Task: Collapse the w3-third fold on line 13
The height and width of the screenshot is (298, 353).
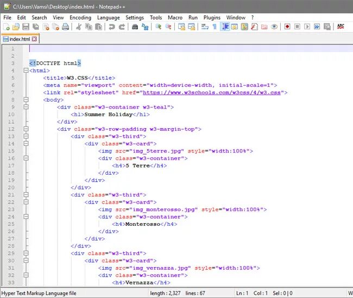Action: pyautogui.click(x=26, y=136)
